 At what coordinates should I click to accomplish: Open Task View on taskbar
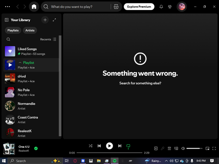pos(67,161)
